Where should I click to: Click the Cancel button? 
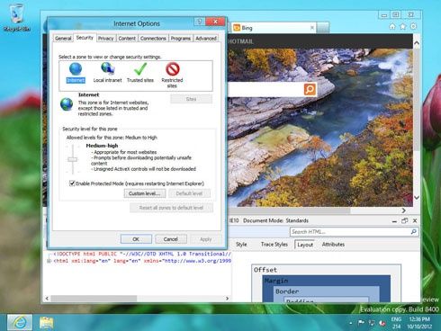tap(171, 239)
